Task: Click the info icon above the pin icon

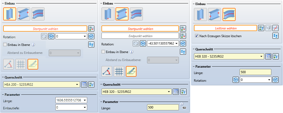Action: pyautogui.click(x=182, y=104)
